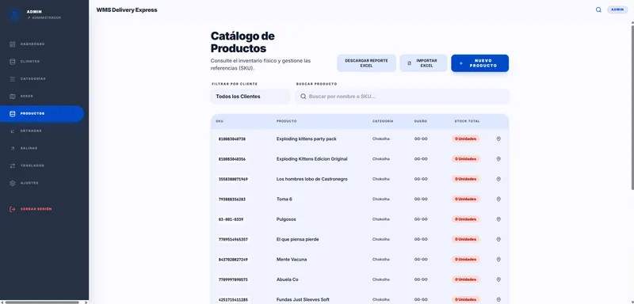Click the Stock Total column header
This screenshot has height=304, width=634.
(467, 121)
